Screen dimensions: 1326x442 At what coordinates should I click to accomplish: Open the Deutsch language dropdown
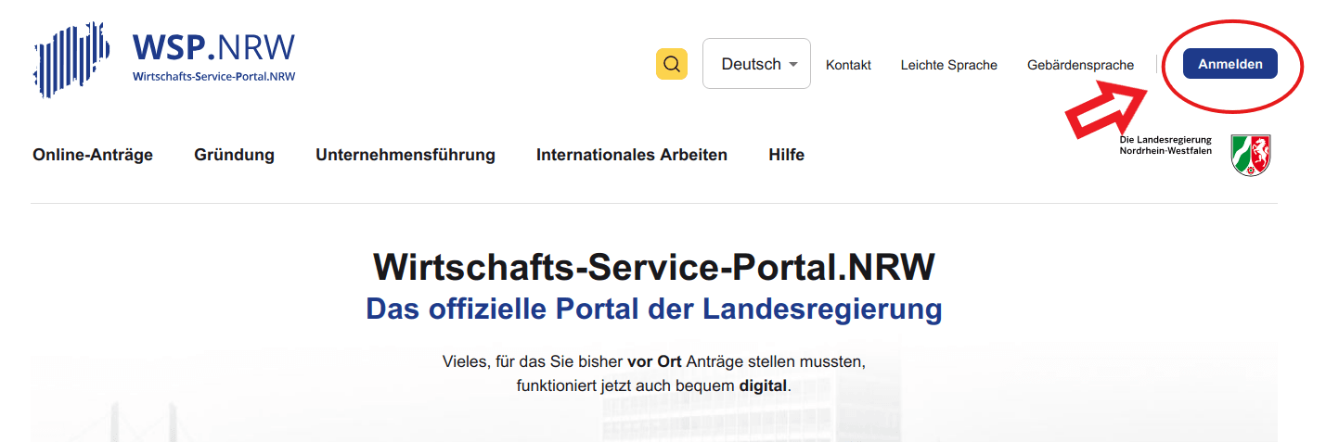point(756,64)
